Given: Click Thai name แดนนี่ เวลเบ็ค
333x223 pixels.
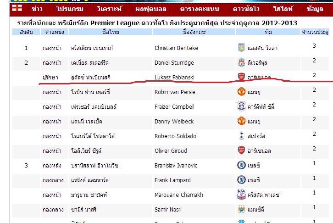Looking at the screenshot, I should (87, 121).
